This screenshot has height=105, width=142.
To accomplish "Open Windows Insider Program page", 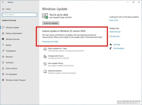I will (15, 80).
